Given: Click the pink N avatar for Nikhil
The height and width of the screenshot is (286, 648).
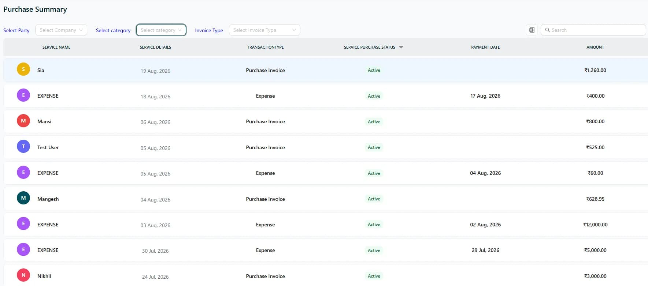Looking at the screenshot, I should click(23, 275).
